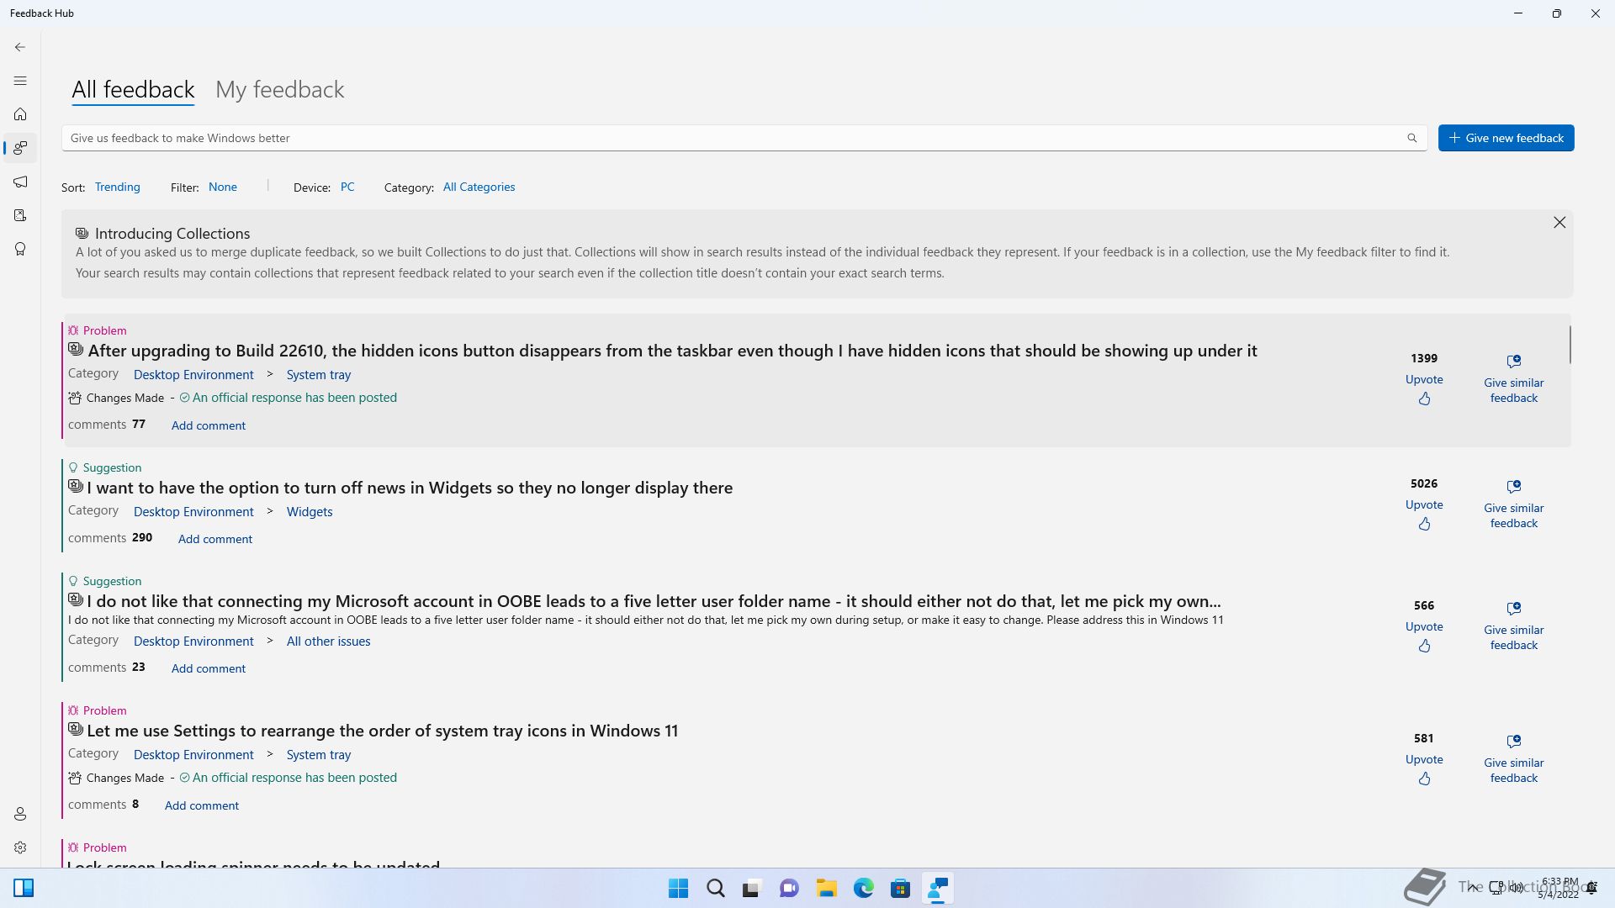This screenshot has height=908, width=1615.
Task: Open Microsoft Store from taskbar
Action: pyautogui.click(x=901, y=889)
